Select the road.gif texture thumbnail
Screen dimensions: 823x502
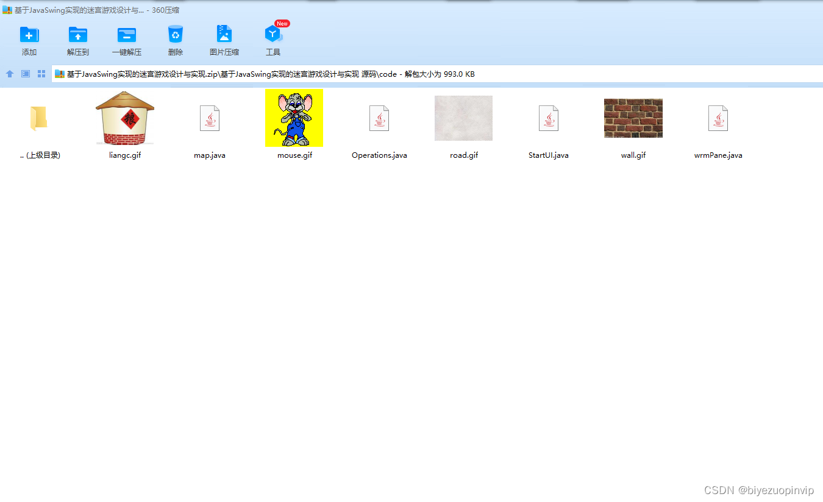pos(463,118)
